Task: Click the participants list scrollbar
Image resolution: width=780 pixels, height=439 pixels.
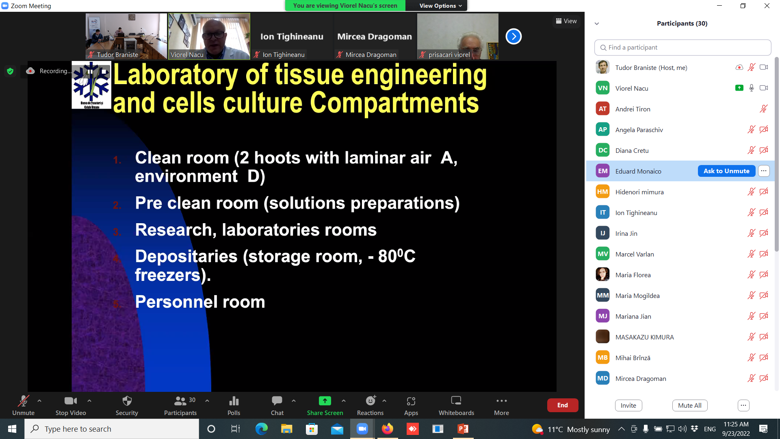Action: coord(777,154)
